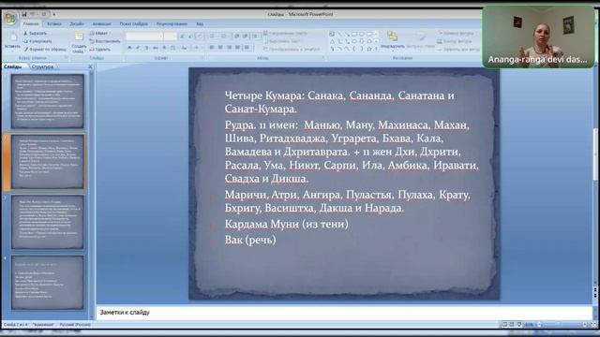The height and width of the screenshot is (337, 600).
Task: Close the slides pane with X
Action: (90, 66)
